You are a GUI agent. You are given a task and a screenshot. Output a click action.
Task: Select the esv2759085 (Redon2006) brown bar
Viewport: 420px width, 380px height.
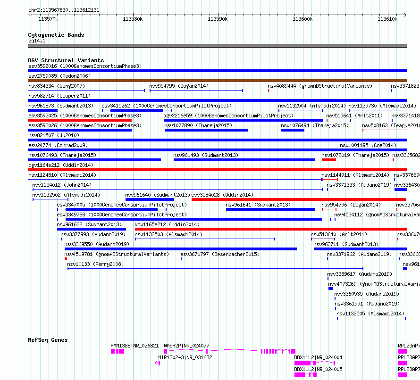217,81
